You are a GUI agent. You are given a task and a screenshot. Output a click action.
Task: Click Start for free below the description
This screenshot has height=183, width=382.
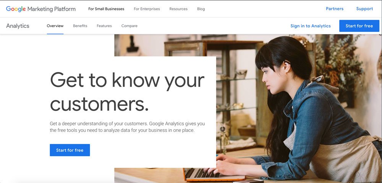point(70,150)
